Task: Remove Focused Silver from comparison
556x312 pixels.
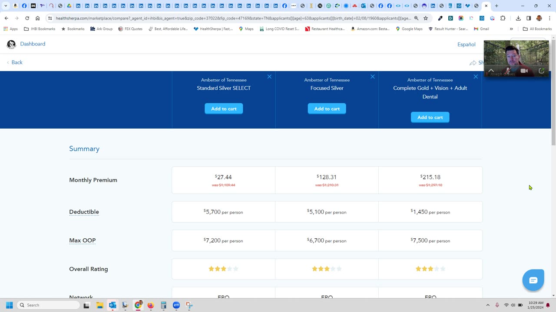Action: pyautogui.click(x=372, y=77)
